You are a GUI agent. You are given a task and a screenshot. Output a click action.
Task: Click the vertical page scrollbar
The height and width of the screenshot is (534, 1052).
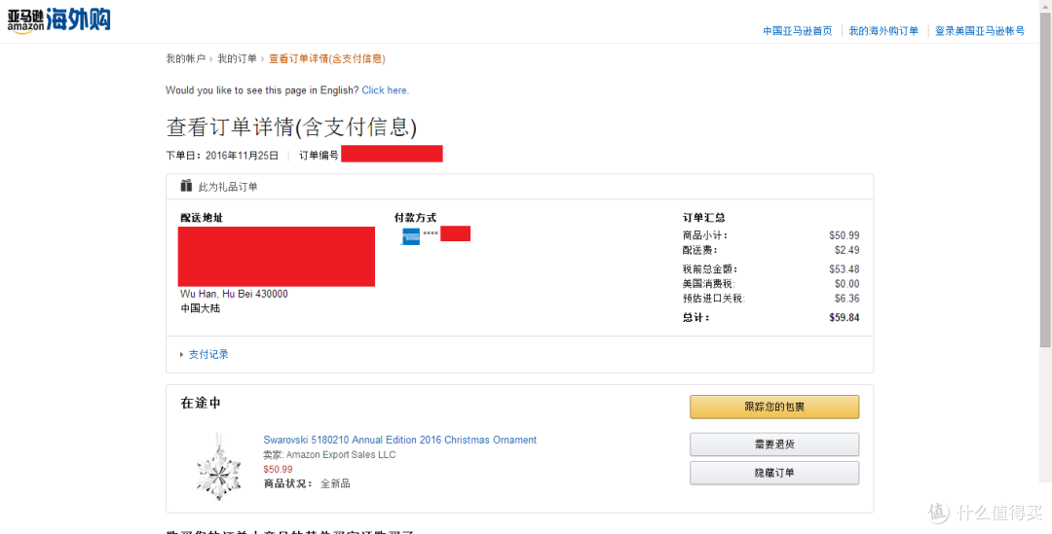pyautogui.click(x=1045, y=267)
